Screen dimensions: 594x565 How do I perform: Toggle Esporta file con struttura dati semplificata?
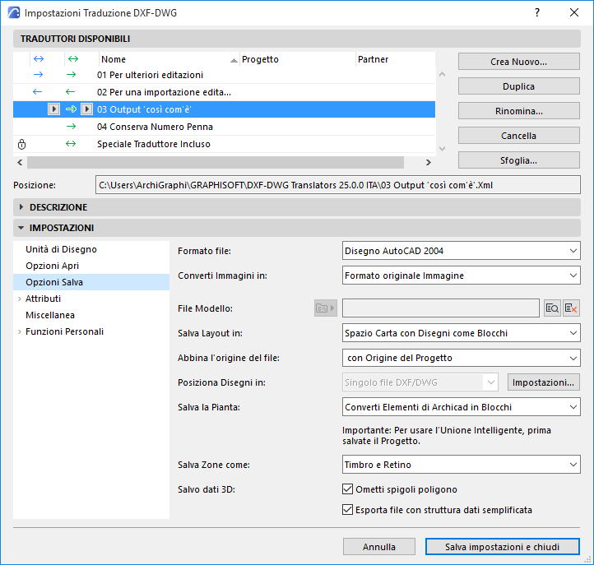347,509
